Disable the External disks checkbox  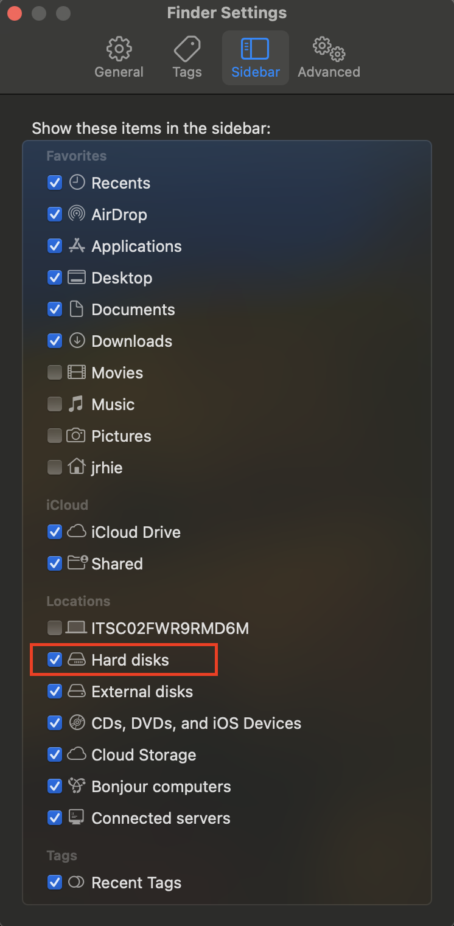pos(55,691)
